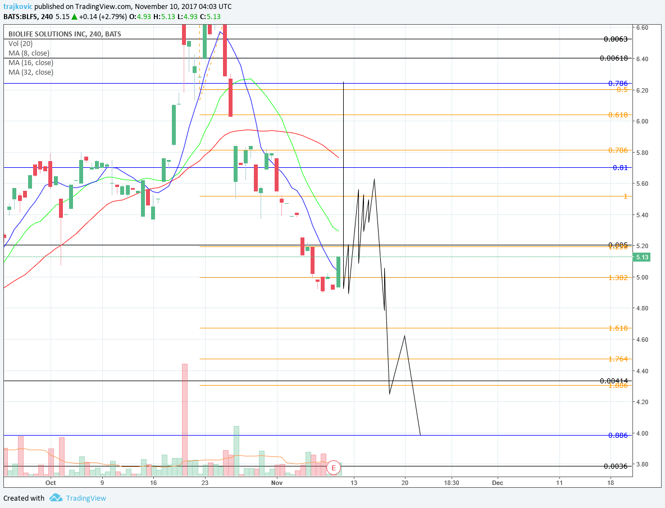Click the orange 1 Fibonacci level label
Image resolution: width=665 pixels, height=508 pixels.
[x=625, y=196]
